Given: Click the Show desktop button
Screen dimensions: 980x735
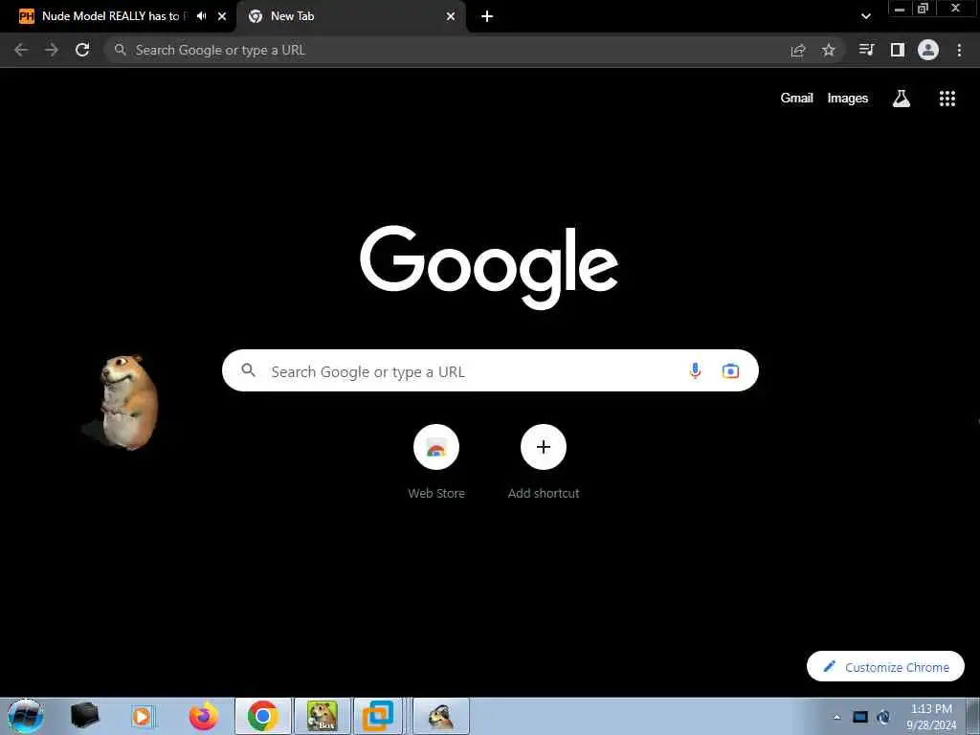Looking at the screenshot, I should [973, 716].
